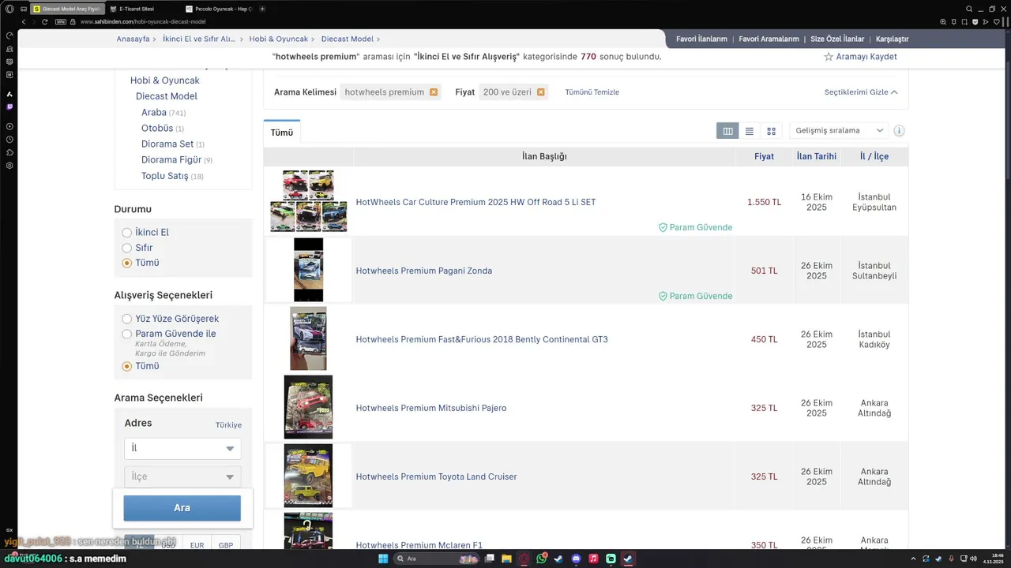Viewport: 1011px width, 568px height.
Task: Sort by 'Fiyat' column header
Action: 764,156
